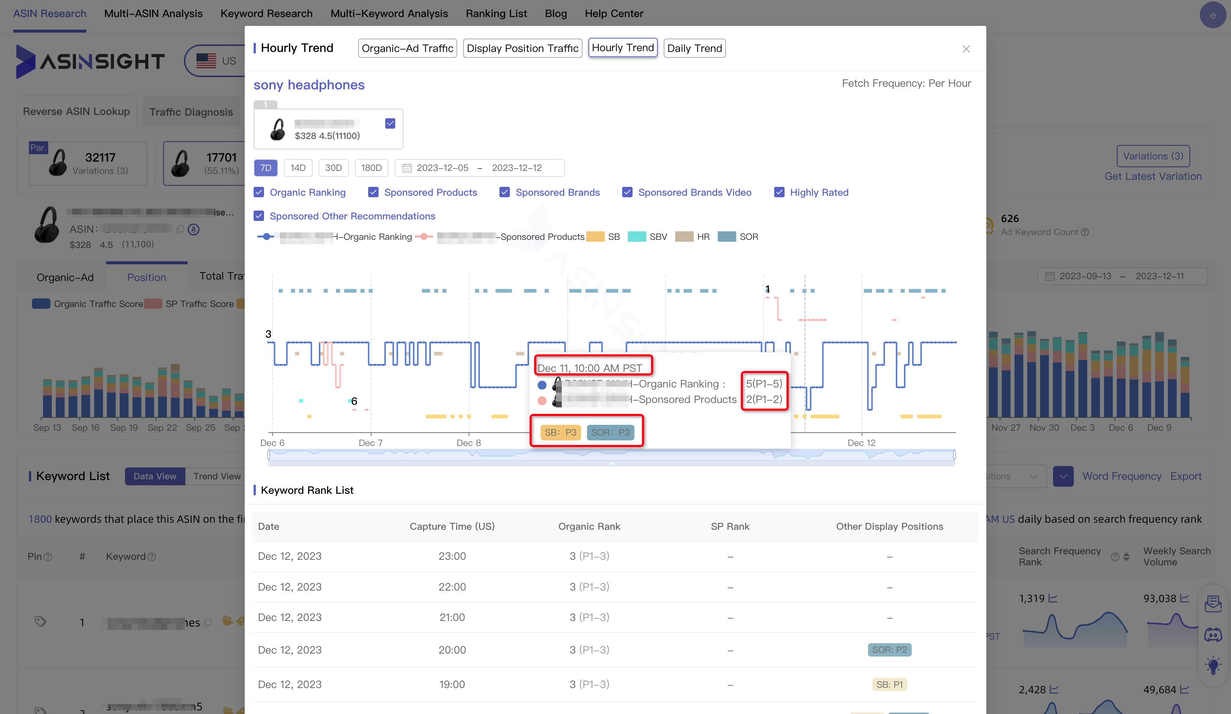Toggle Organic Ranking checkbox
The height and width of the screenshot is (714, 1231).
pyautogui.click(x=259, y=192)
